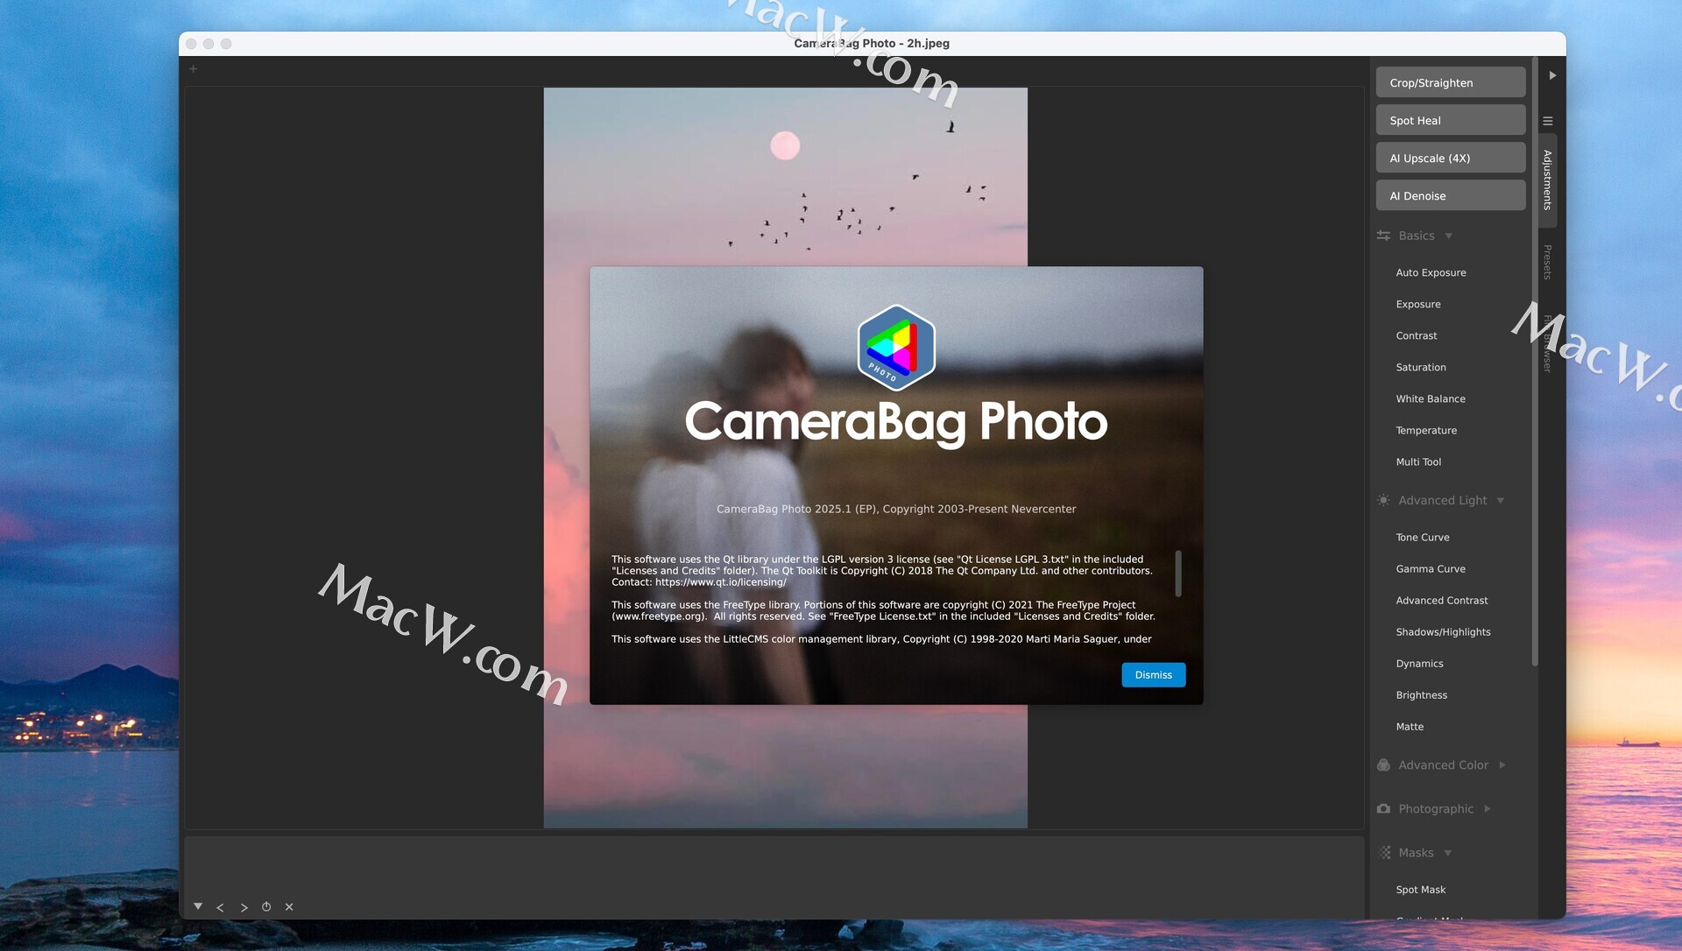1682x951 pixels.
Task: Switch to the Adjustments tab
Action: point(1548,180)
